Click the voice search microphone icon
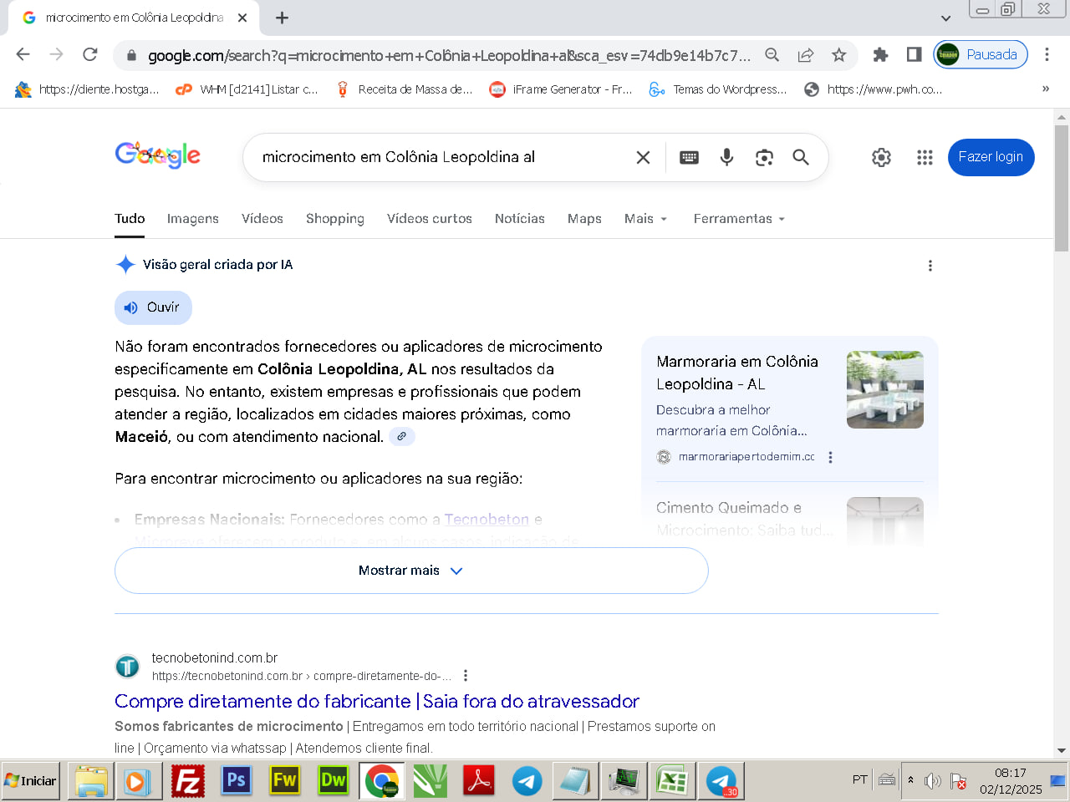The width and height of the screenshot is (1070, 802). tap(726, 157)
